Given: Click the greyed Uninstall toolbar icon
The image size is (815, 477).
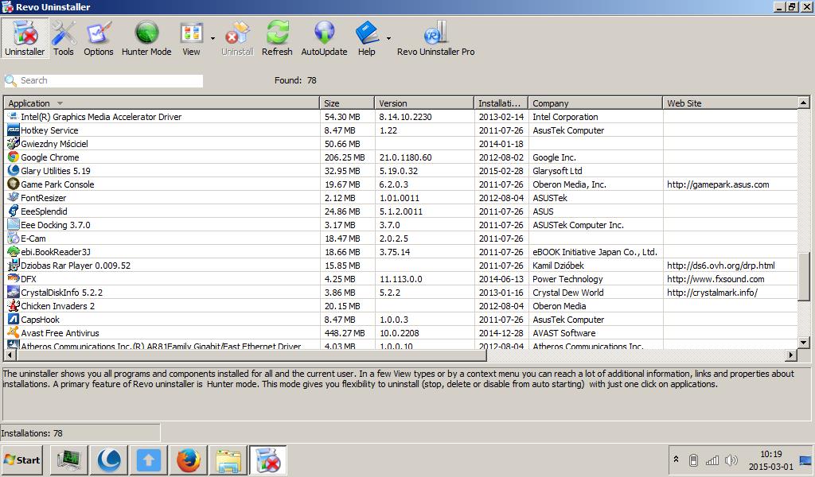Looking at the screenshot, I should click(x=237, y=38).
